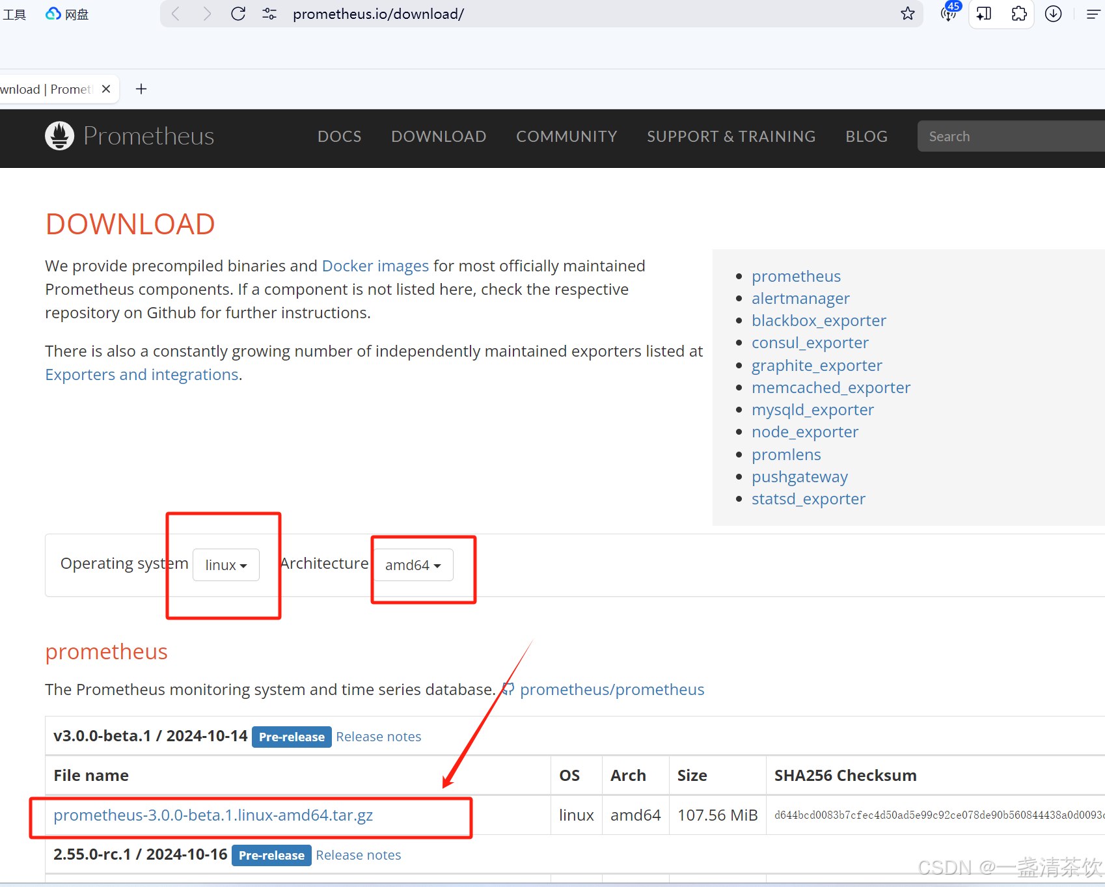Jump to mysqld_exporter section

(x=813, y=409)
